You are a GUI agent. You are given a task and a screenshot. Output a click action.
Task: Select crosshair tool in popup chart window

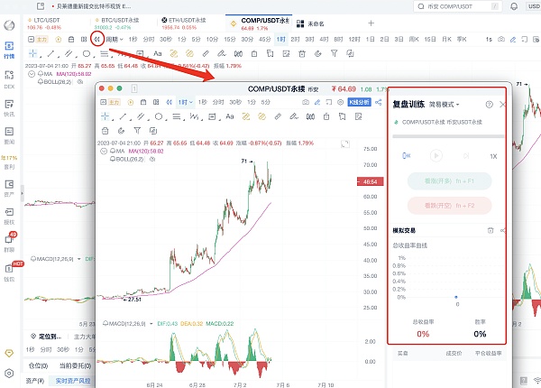(x=105, y=116)
